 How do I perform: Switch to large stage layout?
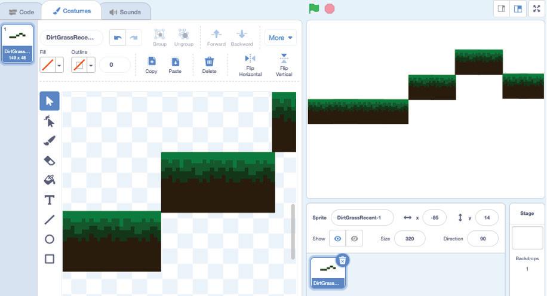point(518,9)
